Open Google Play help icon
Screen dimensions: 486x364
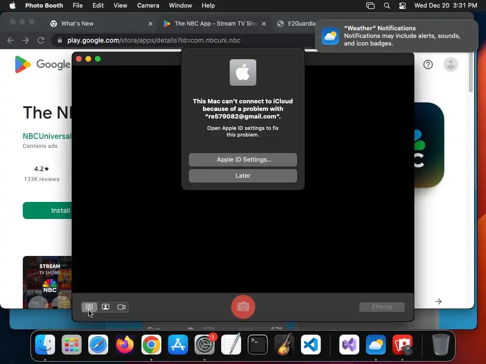pos(428,64)
